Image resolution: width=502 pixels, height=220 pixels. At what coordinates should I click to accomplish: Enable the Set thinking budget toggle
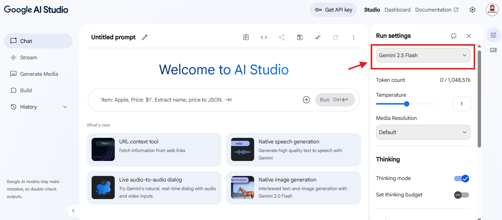coord(462,195)
